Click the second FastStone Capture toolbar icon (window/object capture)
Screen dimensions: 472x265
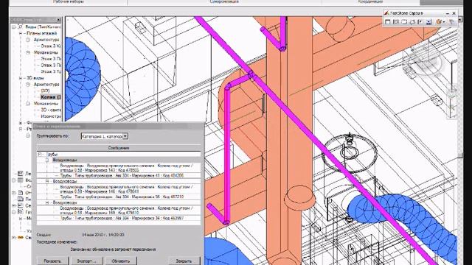pos(396,22)
